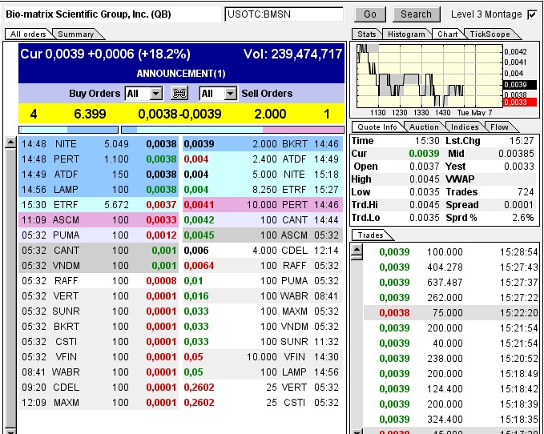Click the Spread value 0.0001

pos(518,205)
